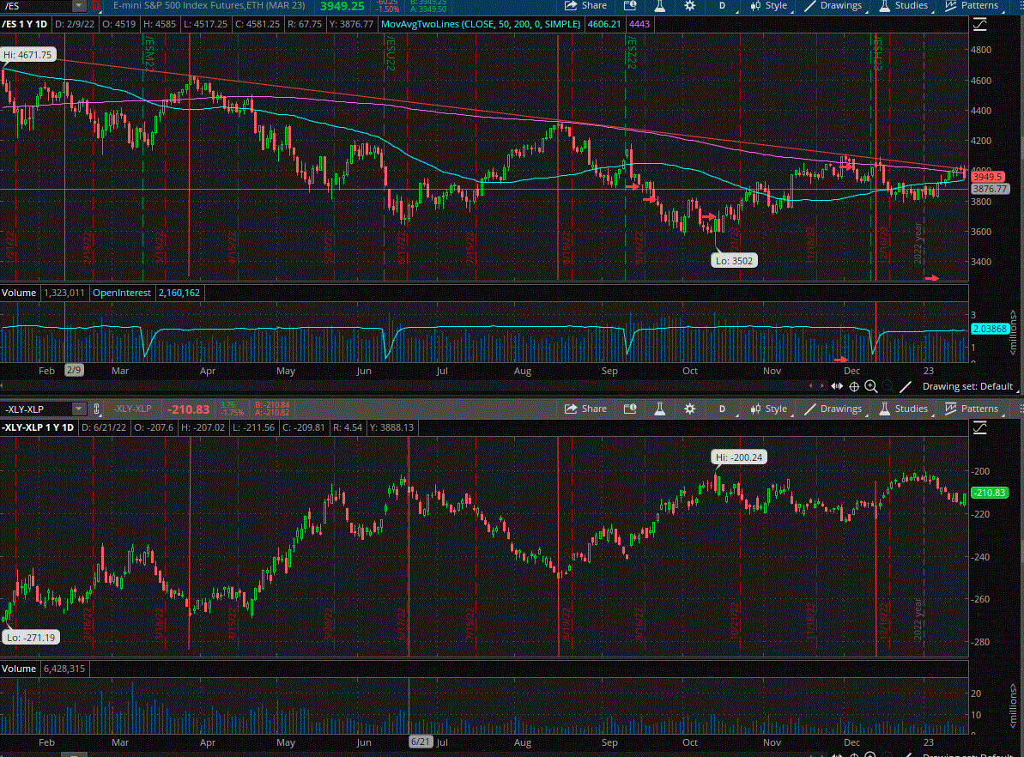Open the Patterns menu on -XLY-XLP chart

[972, 409]
